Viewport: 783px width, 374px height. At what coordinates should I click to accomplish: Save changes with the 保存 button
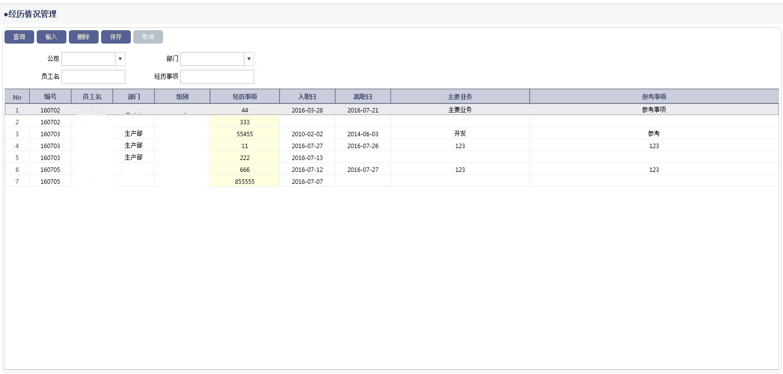pyautogui.click(x=116, y=37)
